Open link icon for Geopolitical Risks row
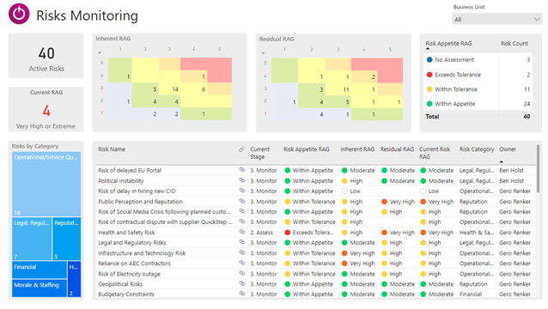 click(242, 283)
